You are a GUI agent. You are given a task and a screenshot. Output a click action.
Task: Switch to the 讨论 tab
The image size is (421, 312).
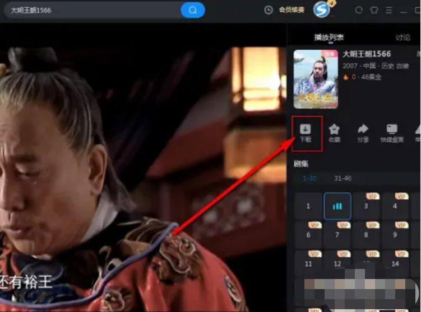pos(403,37)
